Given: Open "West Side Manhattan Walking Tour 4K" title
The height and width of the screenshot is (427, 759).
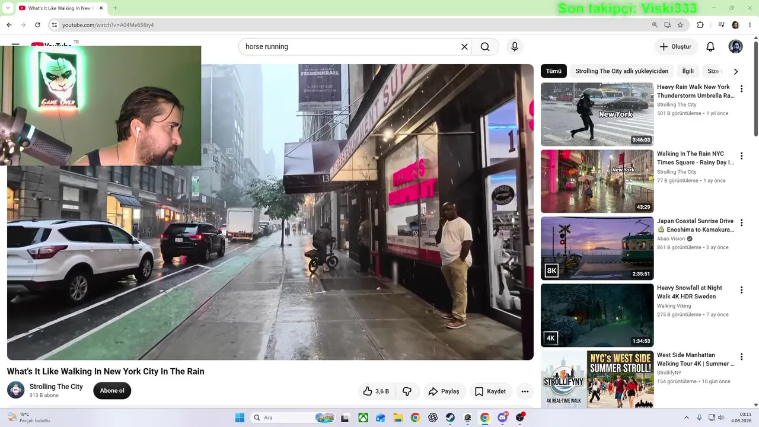Looking at the screenshot, I should pos(696,359).
